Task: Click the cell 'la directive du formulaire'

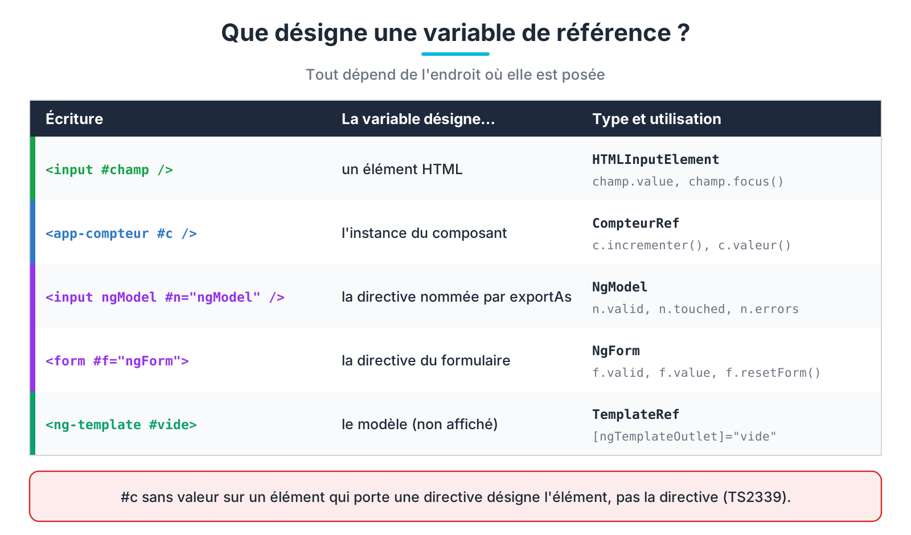Action: tap(426, 360)
